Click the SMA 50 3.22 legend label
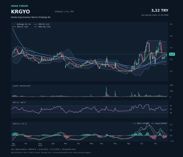Screen dimensions: 183x157 click(44, 24)
